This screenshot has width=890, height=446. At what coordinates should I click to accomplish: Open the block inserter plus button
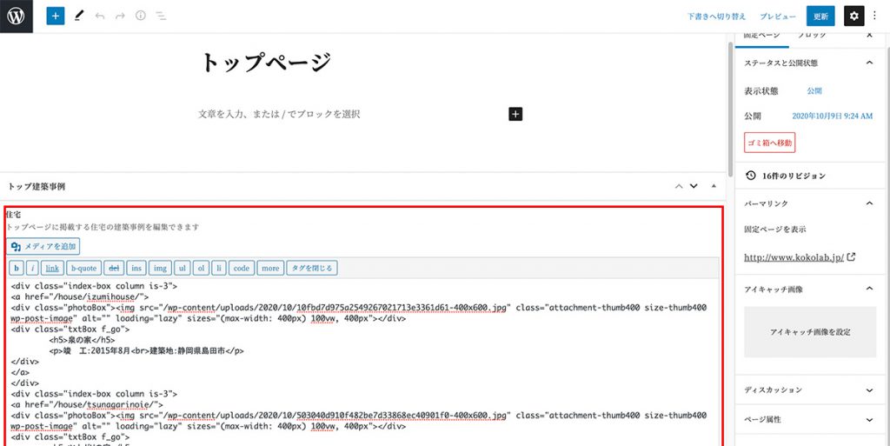coord(56,16)
